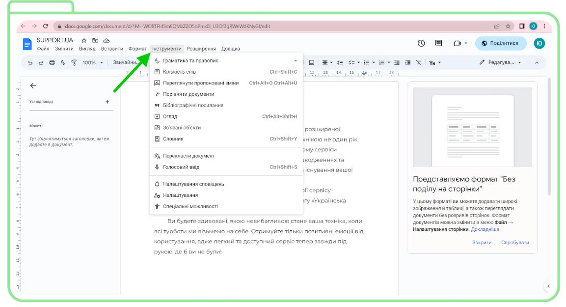Choose Голосовий ввід from menu
Screen dimensions: 566x307
226,167
